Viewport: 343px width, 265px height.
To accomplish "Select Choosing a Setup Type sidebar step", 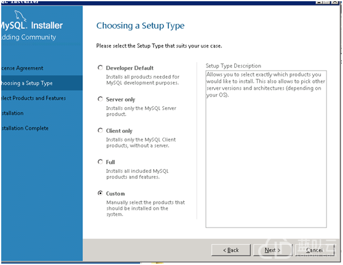I will click(26, 83).
